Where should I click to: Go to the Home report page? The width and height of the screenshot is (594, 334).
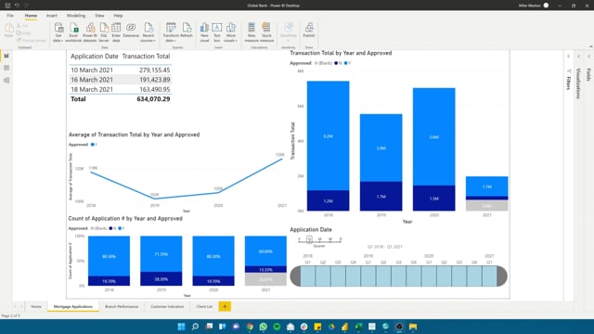[x=36, y=306]
